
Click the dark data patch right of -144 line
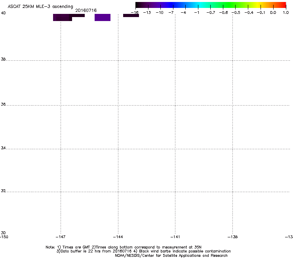pyautogui.click(x=131, y=15)
